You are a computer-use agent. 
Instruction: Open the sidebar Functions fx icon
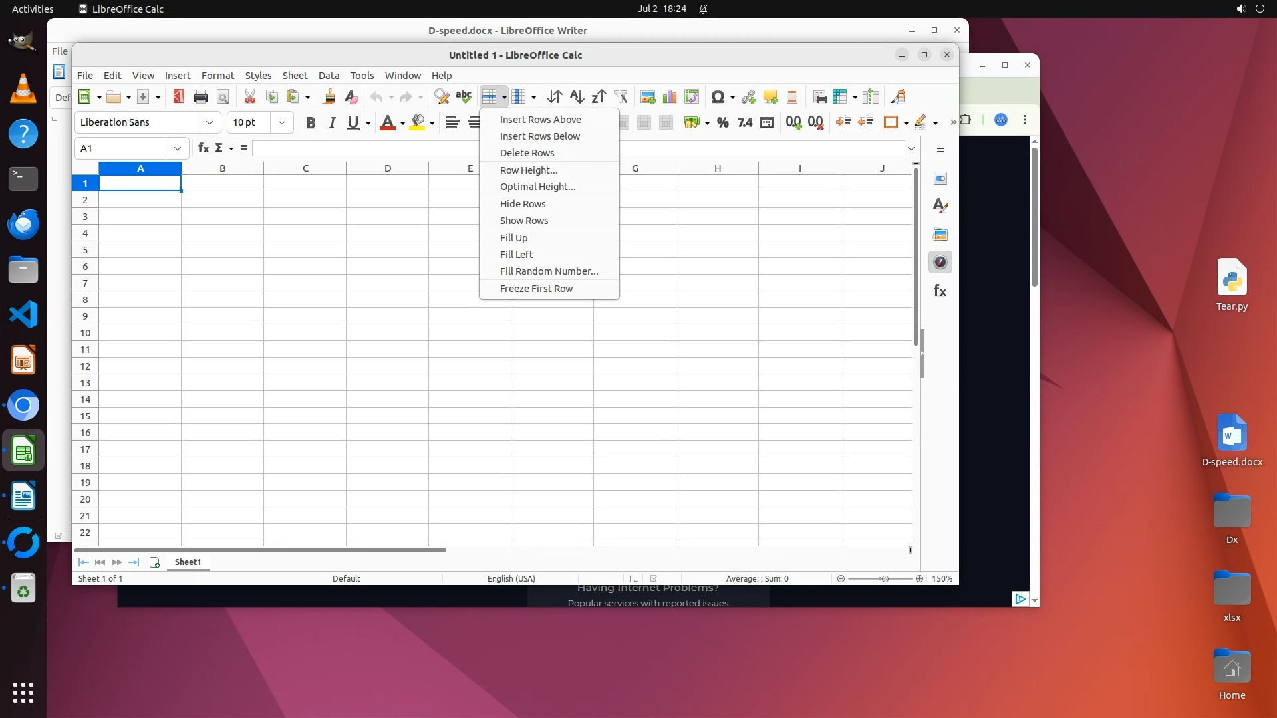[x=940, y=291]
